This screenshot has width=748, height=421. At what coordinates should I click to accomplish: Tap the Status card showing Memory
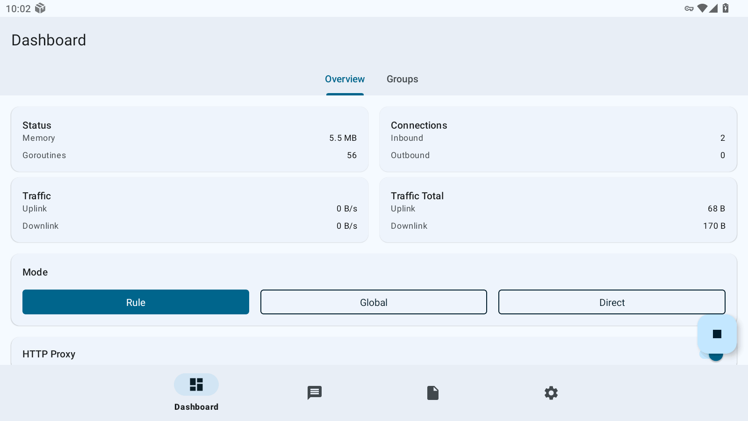189,139
